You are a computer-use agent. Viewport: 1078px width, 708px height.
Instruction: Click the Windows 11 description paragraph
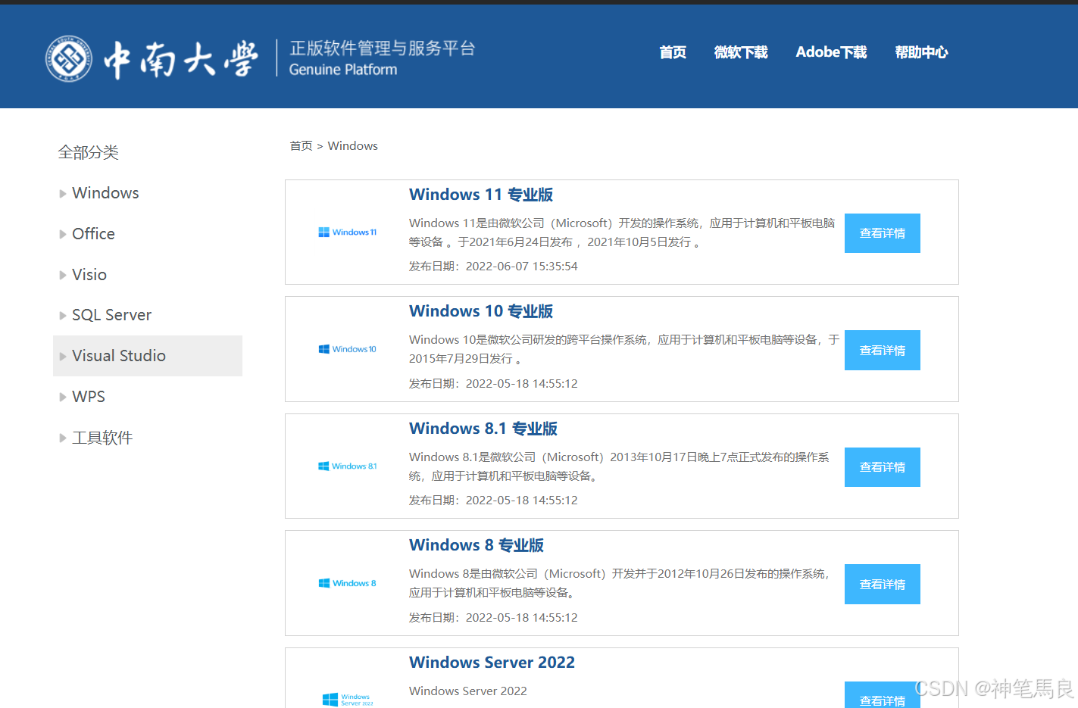pos(622,232)
